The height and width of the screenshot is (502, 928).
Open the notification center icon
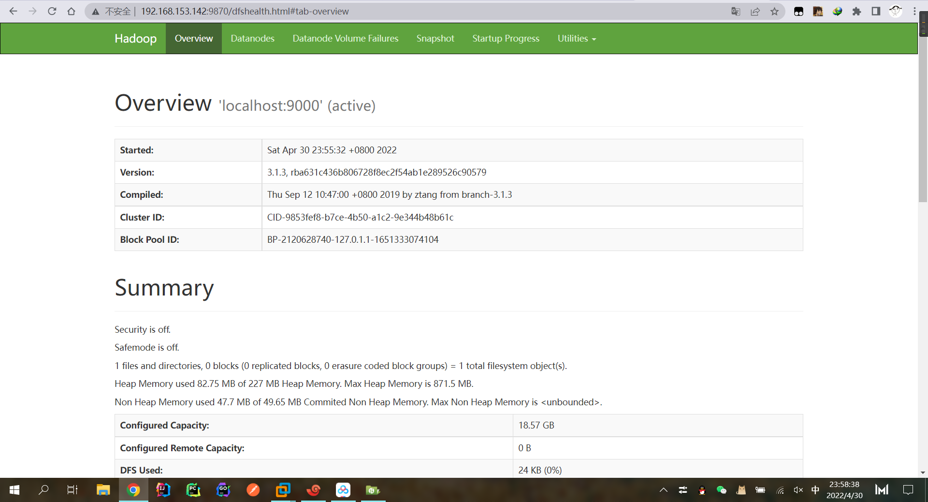point(908,490)
